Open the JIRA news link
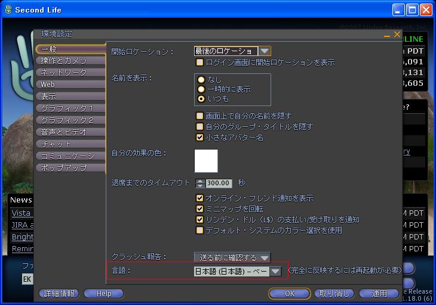 click(x=22, y=225)
